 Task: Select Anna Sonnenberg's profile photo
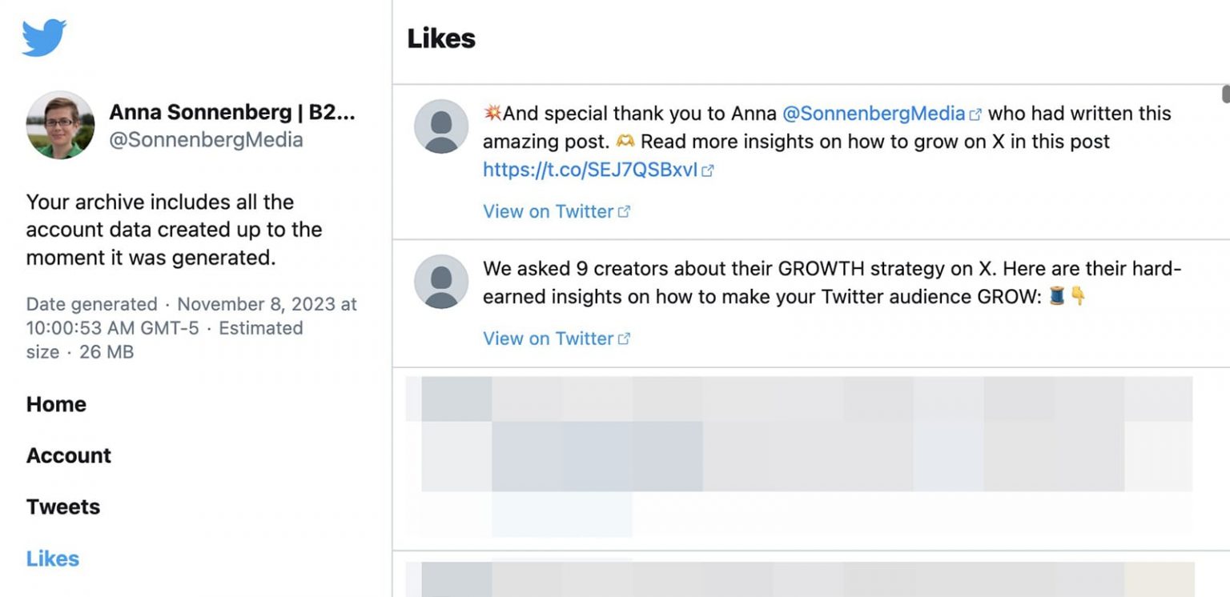[x=61, y=124]
